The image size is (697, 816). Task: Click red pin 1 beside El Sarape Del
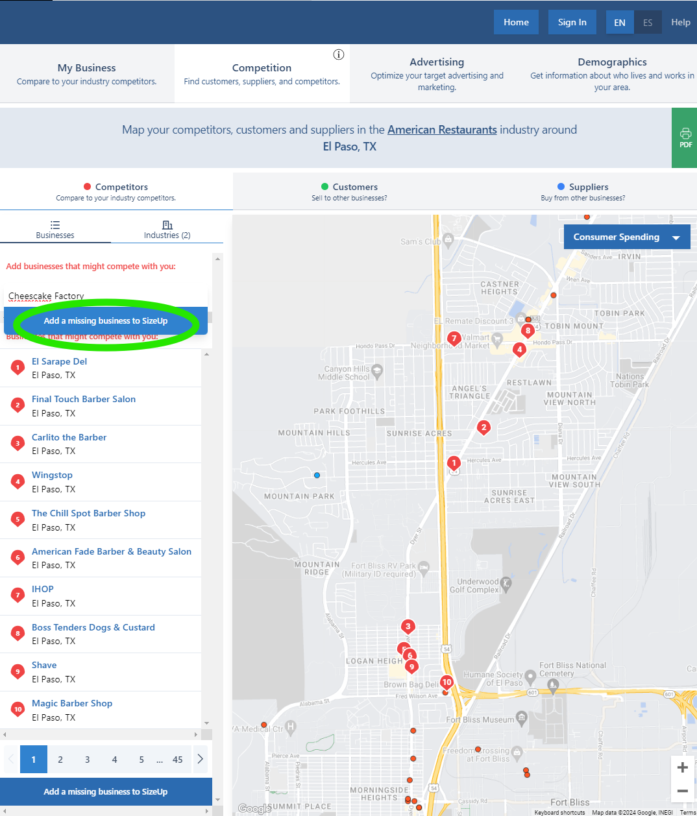pos(18,368)
